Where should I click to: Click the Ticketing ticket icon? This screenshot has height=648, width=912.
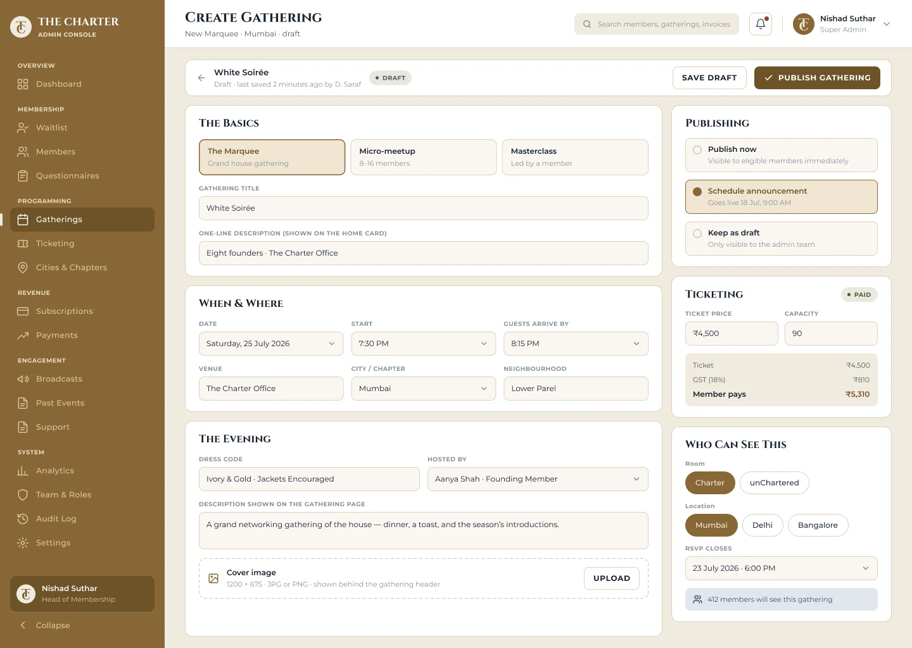coord(23,244)
